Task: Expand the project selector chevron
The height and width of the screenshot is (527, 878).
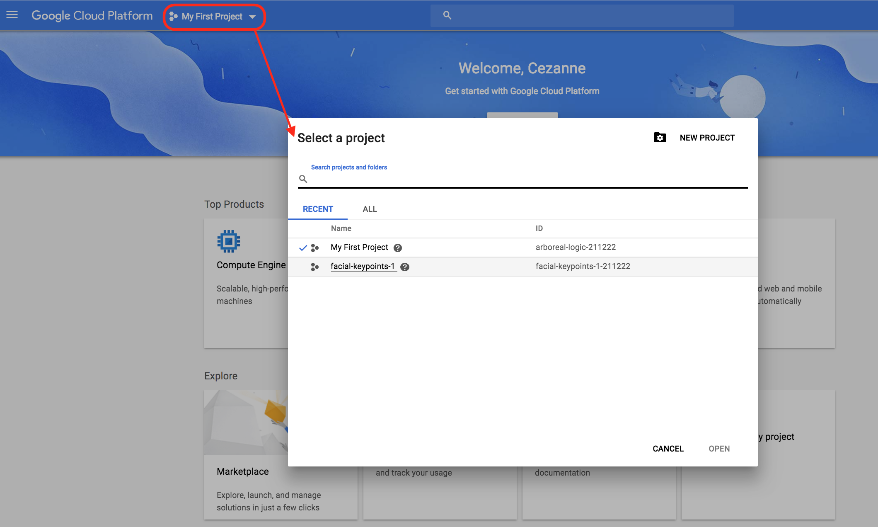Action: (x=253, y=17)
